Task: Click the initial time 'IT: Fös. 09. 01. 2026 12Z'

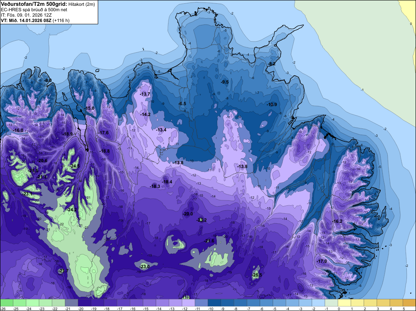Action: click(x=25, y=15)
